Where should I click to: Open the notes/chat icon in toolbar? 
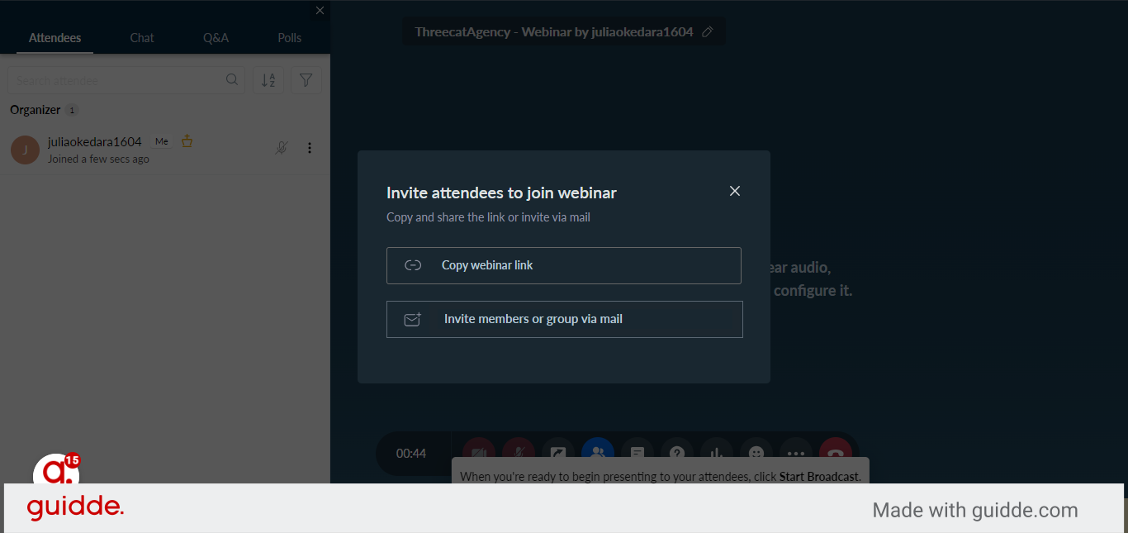click(x=637, y=453)
